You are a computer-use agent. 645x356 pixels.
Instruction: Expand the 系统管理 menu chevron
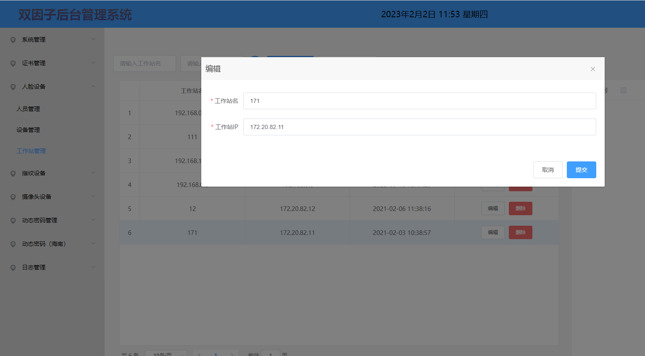pos(93,39)
